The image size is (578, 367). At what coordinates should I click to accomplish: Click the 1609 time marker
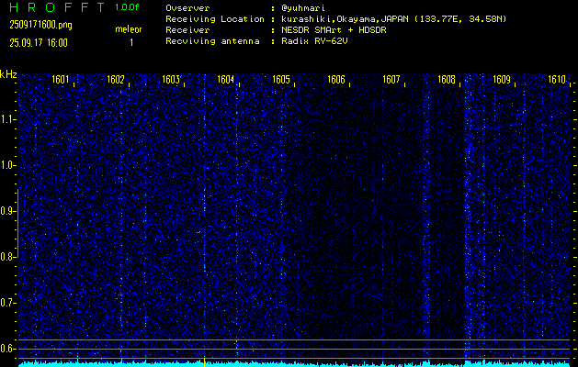502,80
